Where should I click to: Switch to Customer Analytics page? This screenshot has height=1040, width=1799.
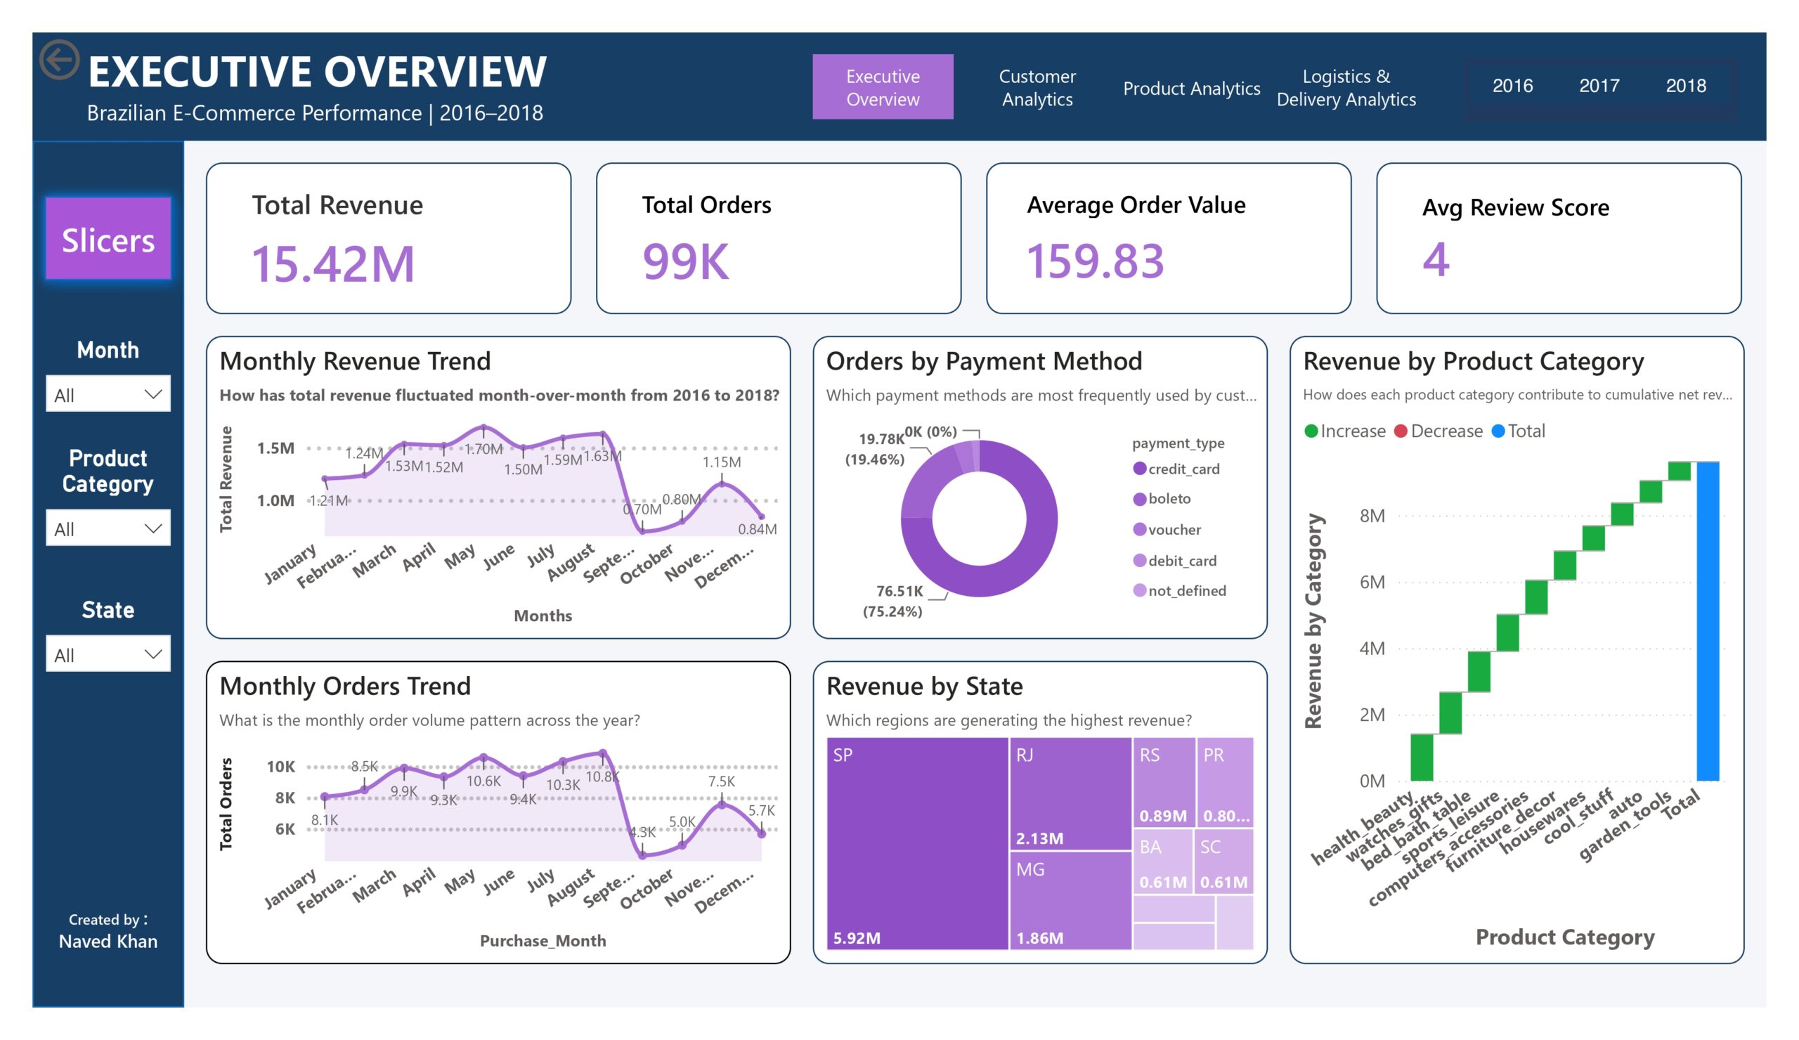(1037, 87)
